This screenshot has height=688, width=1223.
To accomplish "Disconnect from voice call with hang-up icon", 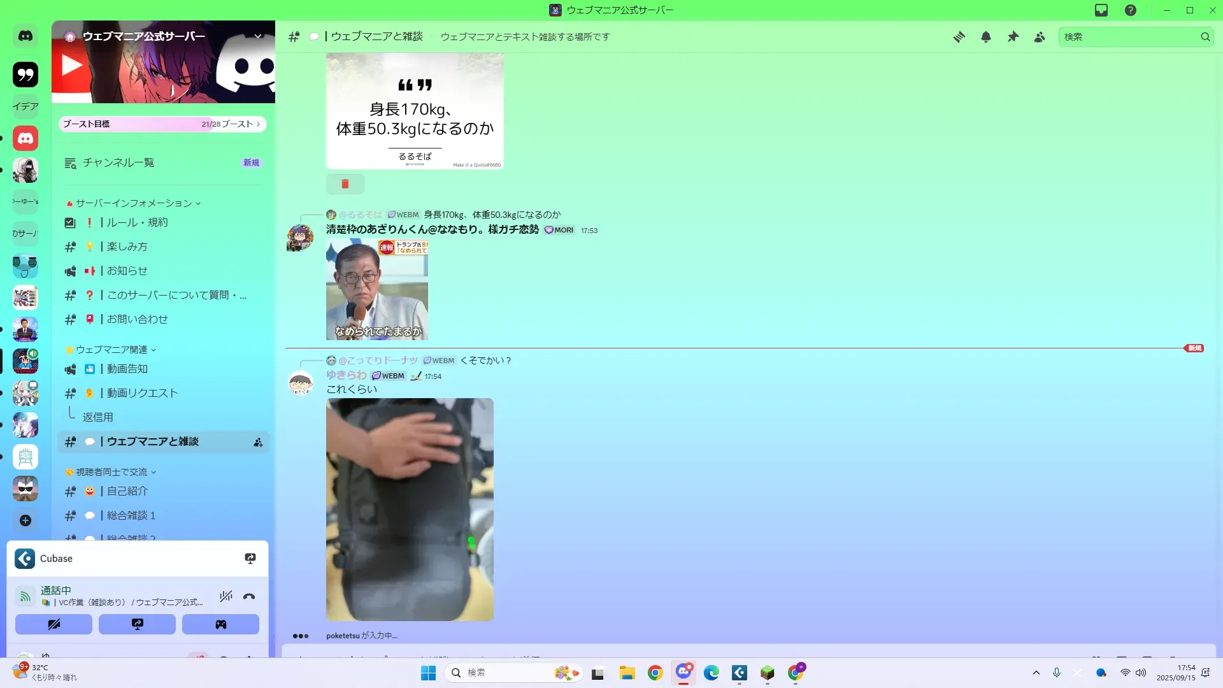I will [249, 597].
